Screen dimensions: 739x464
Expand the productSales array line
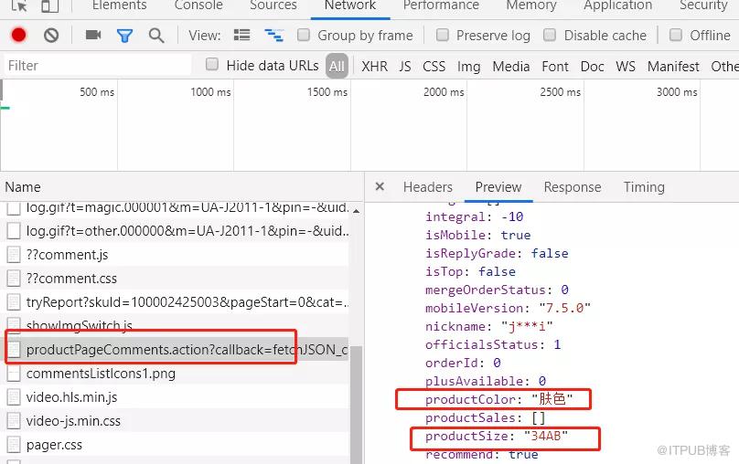[485, 417]
